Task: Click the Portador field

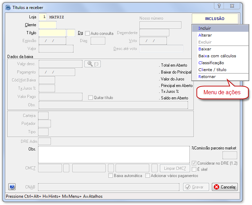Action: coord(45,124)
